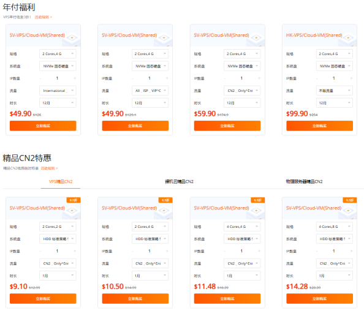Increase IP count on the $14.28 card

coord(351,251)
